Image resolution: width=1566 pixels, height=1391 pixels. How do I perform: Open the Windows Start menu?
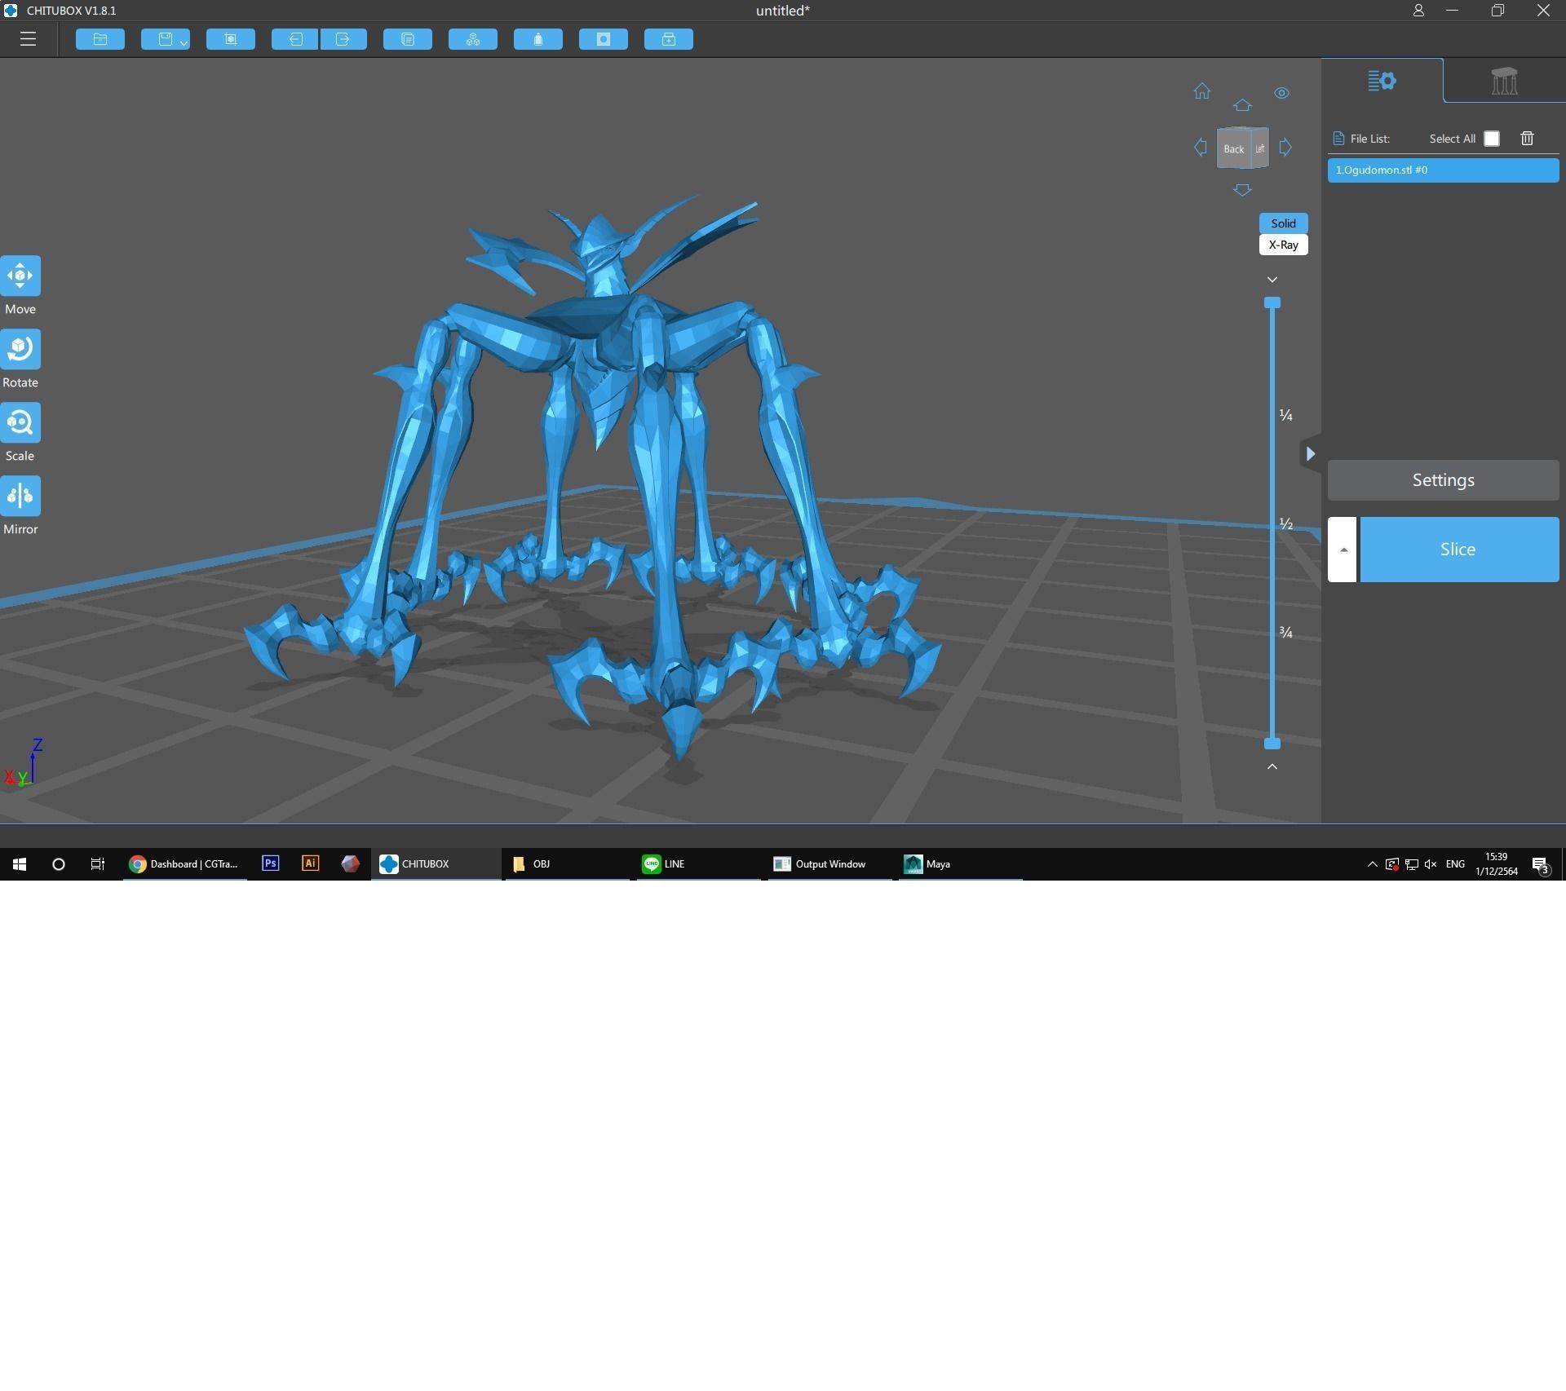click(x=20, y=864)
